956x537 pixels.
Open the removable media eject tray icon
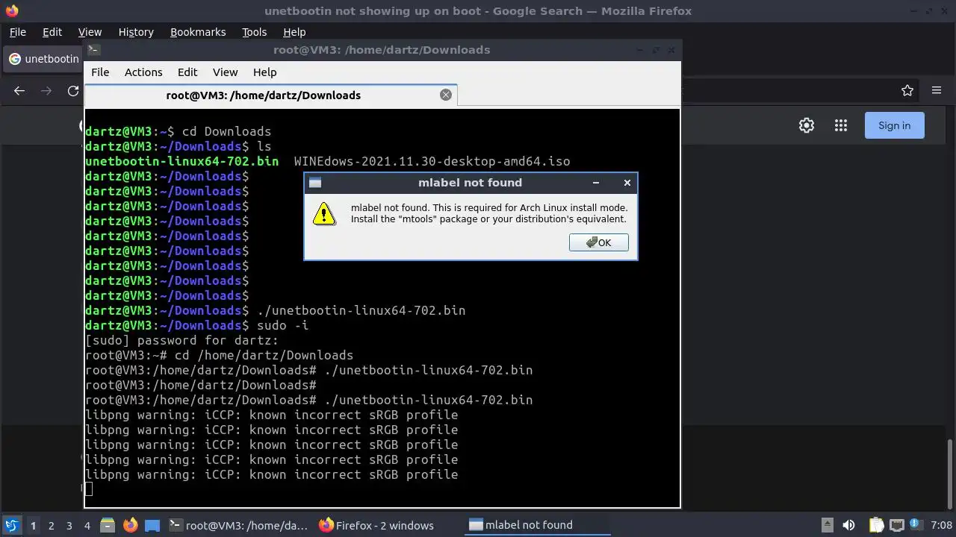tap(827, 525)
